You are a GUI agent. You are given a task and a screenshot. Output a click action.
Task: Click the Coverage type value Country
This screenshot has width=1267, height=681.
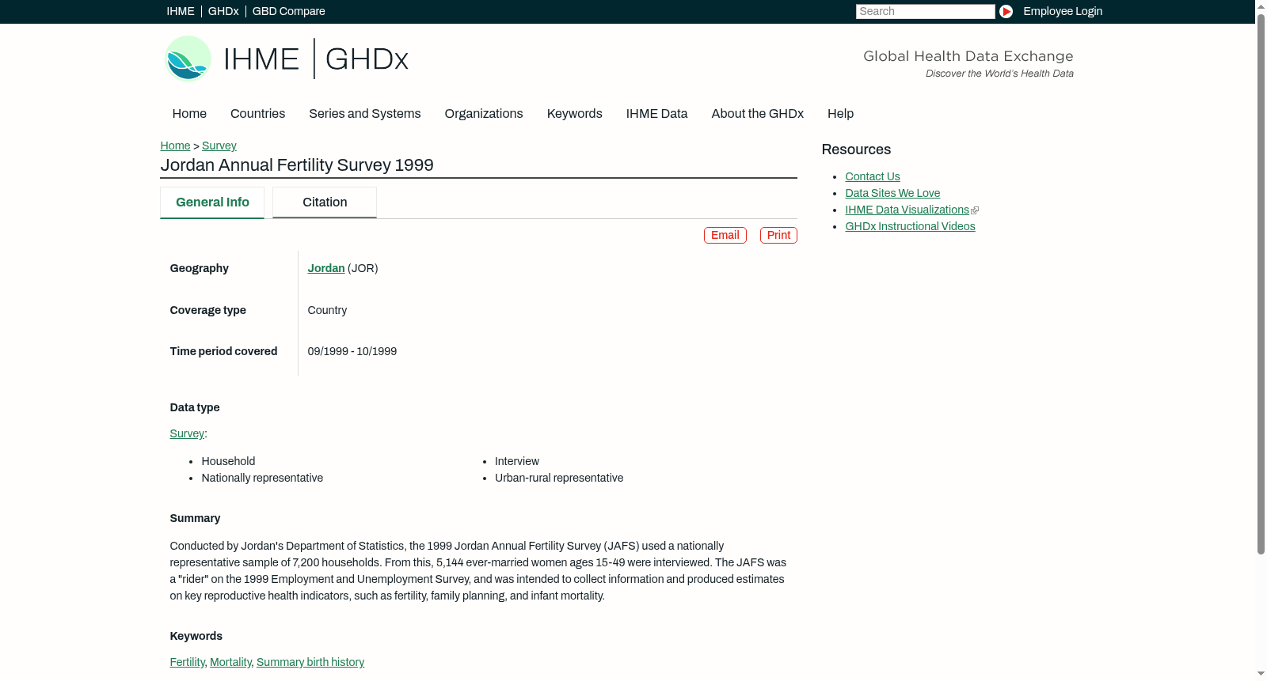tap(327, 310)
